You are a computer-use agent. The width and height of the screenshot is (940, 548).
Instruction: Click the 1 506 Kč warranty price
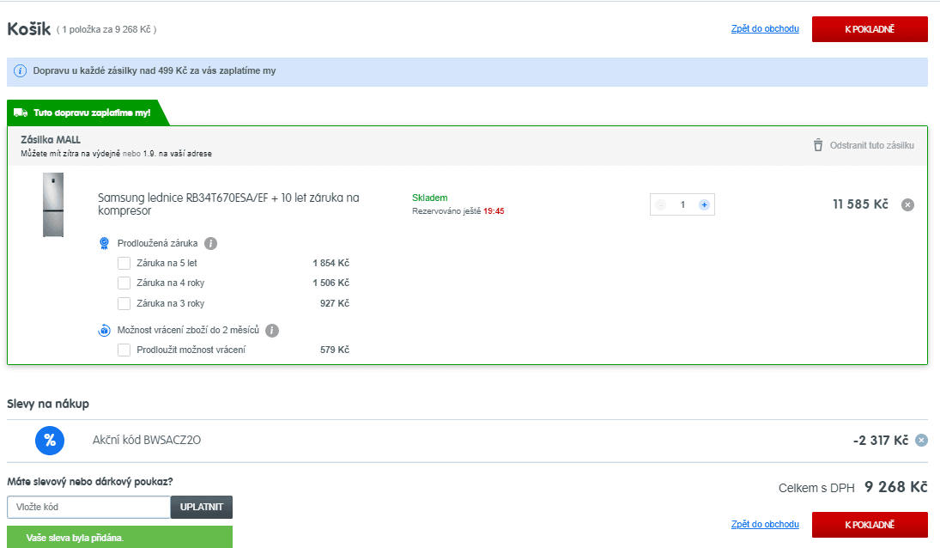[331, 283]
